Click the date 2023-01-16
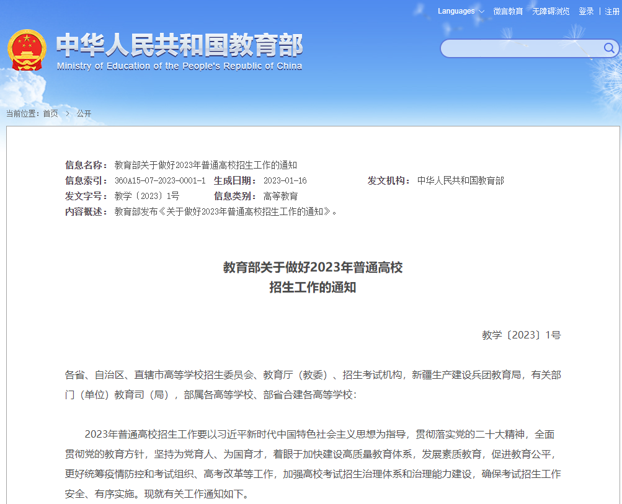The height and width of the screenshot is (504, 622). pos(285,181)
